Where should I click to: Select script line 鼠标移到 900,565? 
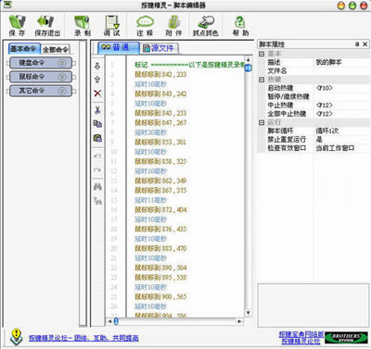[160, 296]
